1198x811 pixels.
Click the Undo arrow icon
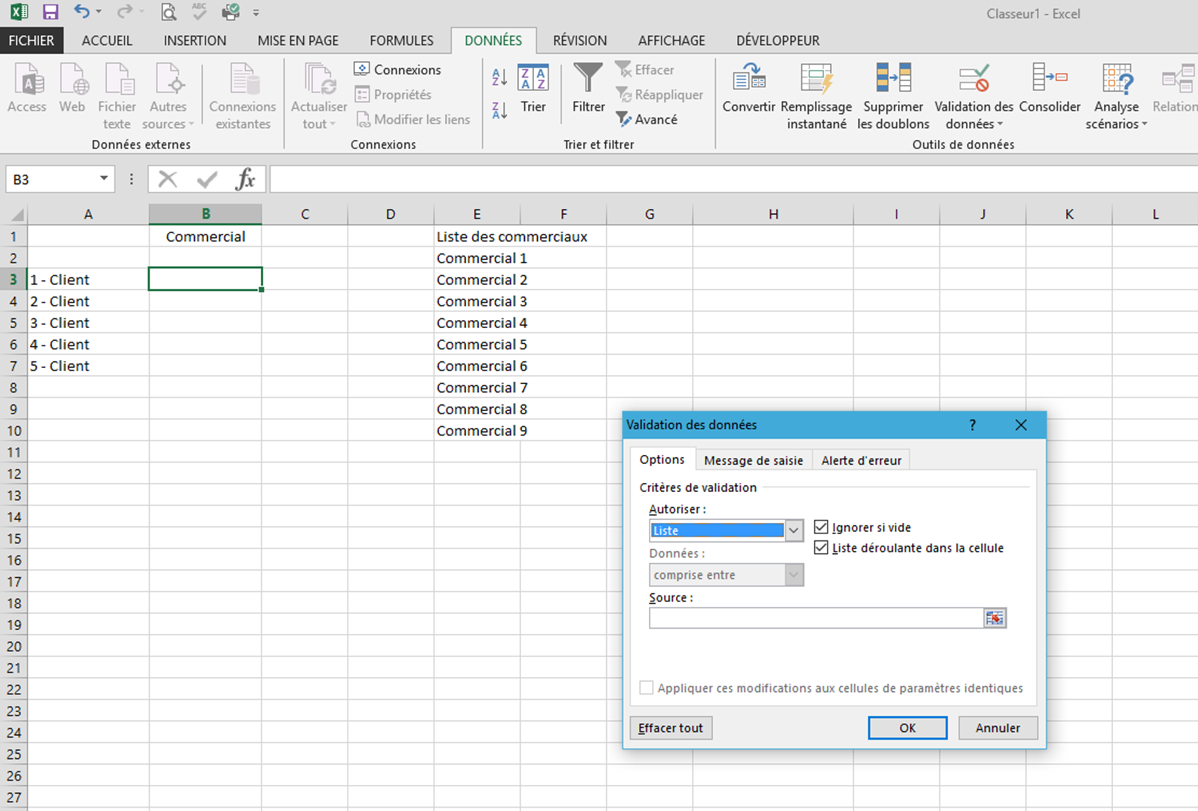[82, 12]
